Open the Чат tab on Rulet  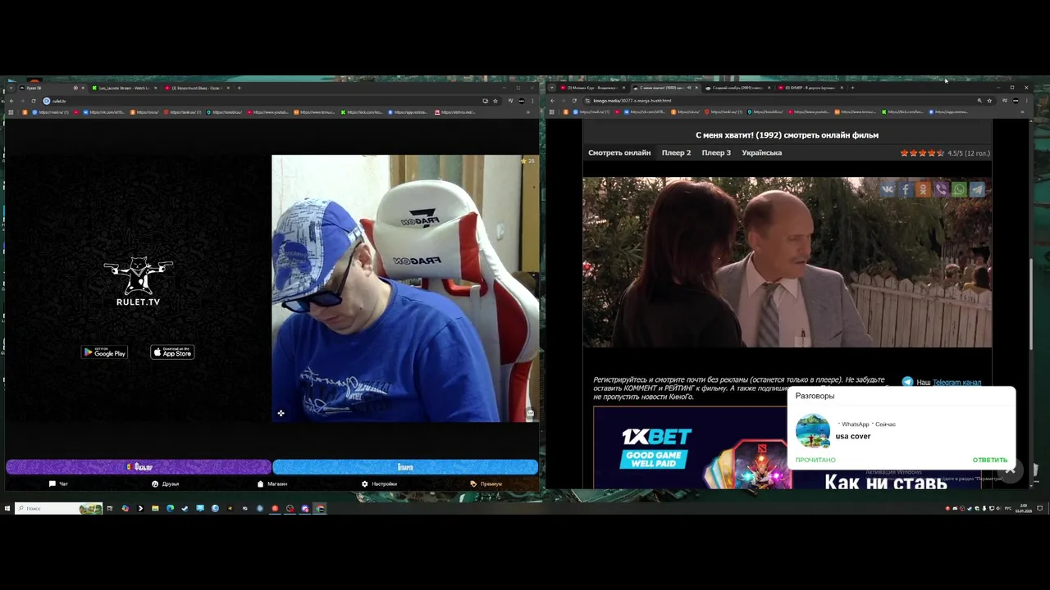point(58,484)
